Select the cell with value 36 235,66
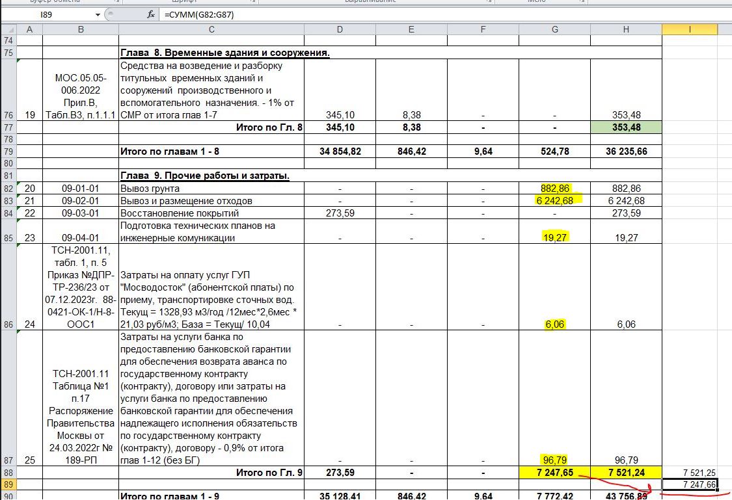Screen dimensions: 732x500 (626, 151)
